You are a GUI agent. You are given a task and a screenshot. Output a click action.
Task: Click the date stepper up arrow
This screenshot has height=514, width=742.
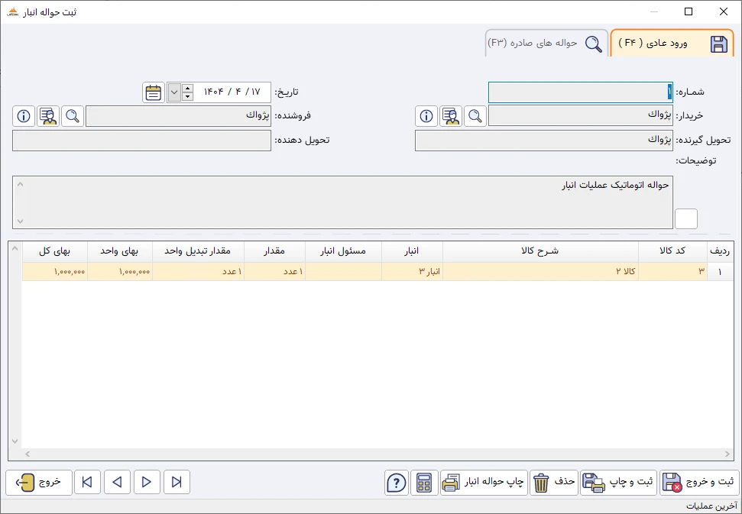click(x=186, y=87)
